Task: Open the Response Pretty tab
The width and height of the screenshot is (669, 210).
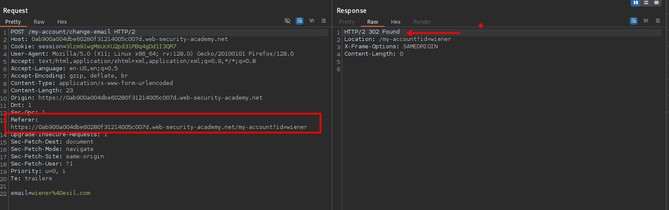Action: 347,22
